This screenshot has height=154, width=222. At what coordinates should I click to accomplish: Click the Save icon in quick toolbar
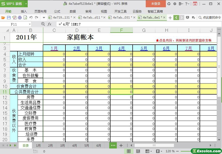[x=9, y=18]
